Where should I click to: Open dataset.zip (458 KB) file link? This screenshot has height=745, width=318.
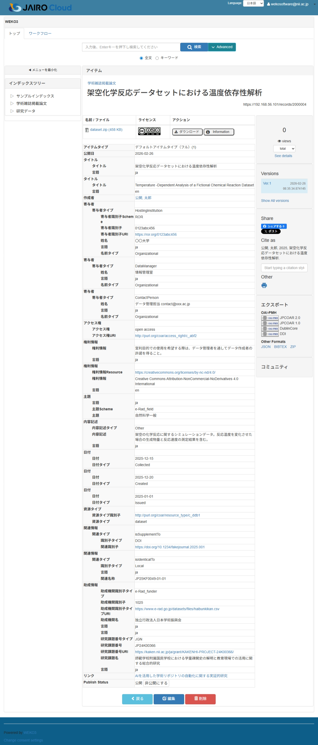pyautogui.click(x=106, y=130)
